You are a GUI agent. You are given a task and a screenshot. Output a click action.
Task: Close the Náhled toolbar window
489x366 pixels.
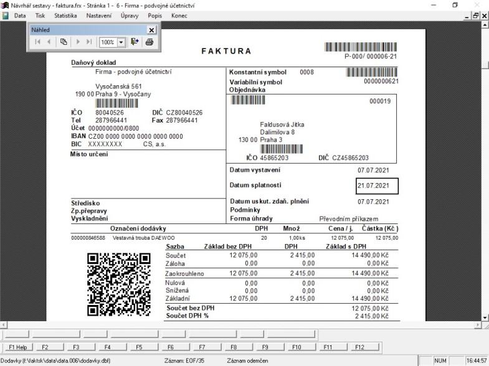(x=151, y=30)
